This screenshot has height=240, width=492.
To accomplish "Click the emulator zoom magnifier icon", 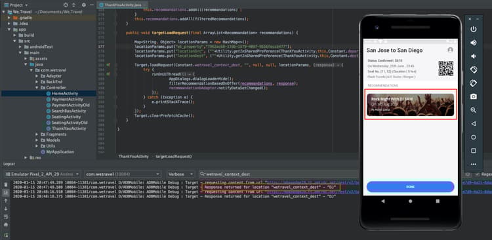I will click(474, 110).
